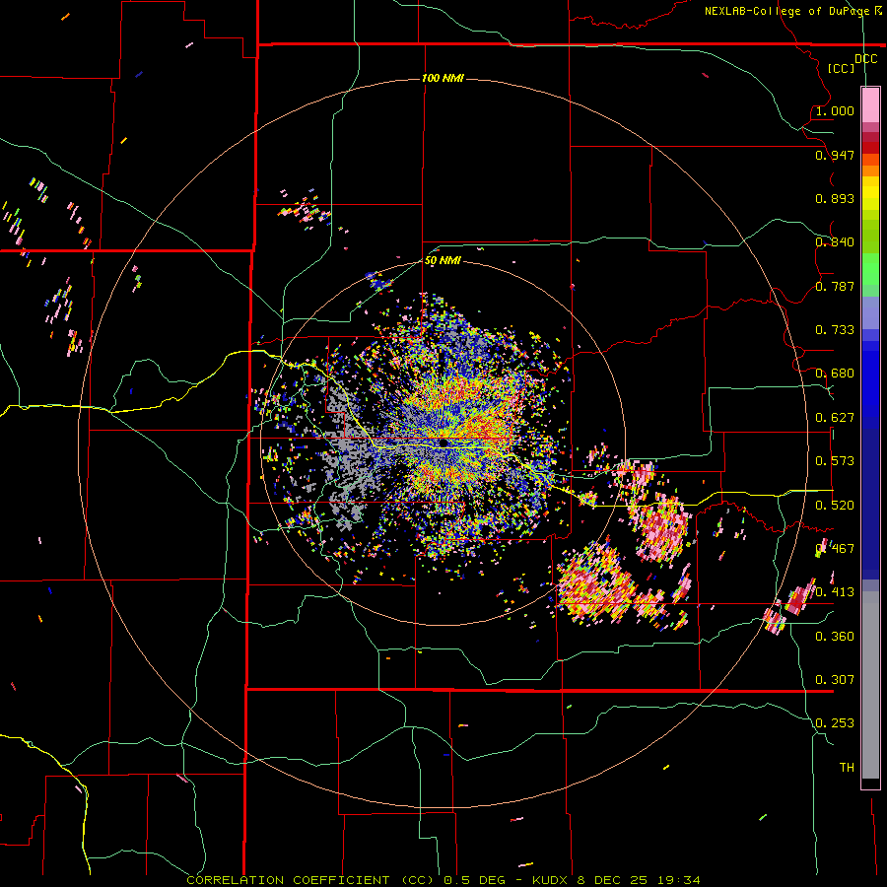
Task: Click the [CC] legend unit label
Action: click(x=842, y=68)
